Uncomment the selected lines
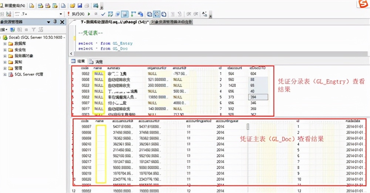370x193 pixels. pos(179,14)
